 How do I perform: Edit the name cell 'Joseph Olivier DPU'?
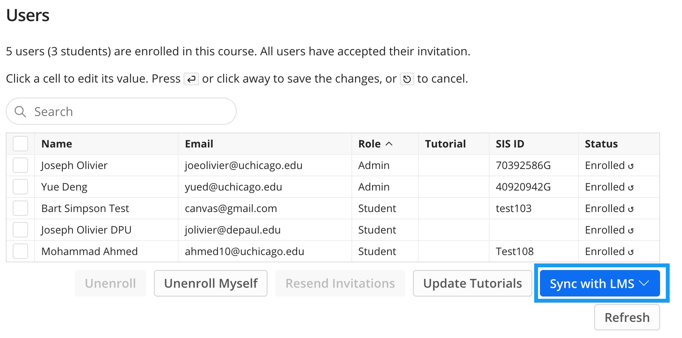(x=107, y=230)
